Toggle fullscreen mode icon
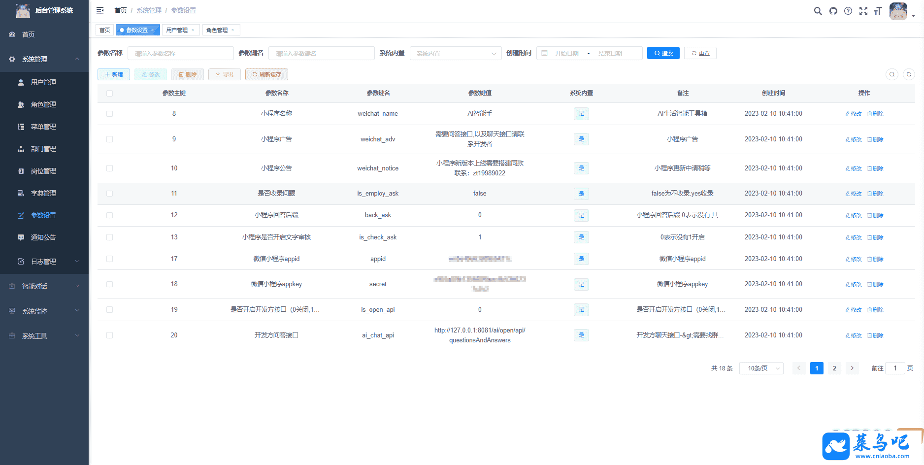Screen dimensions: 924x465 [863, 11]
